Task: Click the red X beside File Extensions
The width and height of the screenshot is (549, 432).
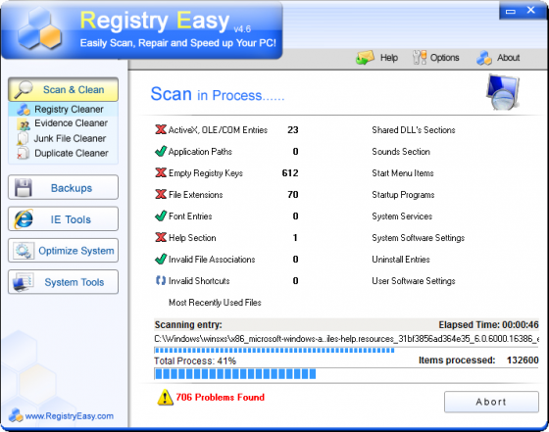Action: click(x=161, y=194)
